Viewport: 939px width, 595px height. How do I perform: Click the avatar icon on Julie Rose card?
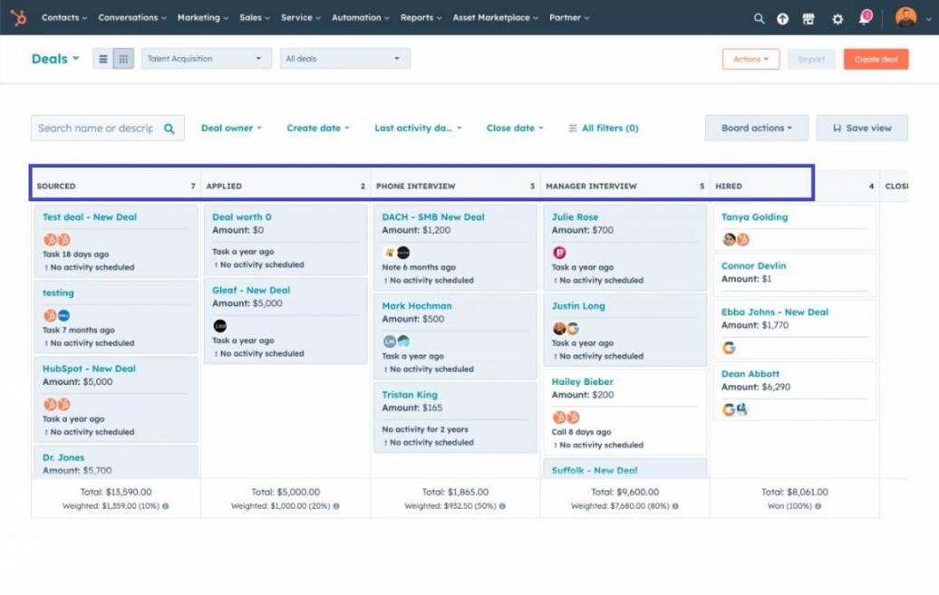point(559,253)
